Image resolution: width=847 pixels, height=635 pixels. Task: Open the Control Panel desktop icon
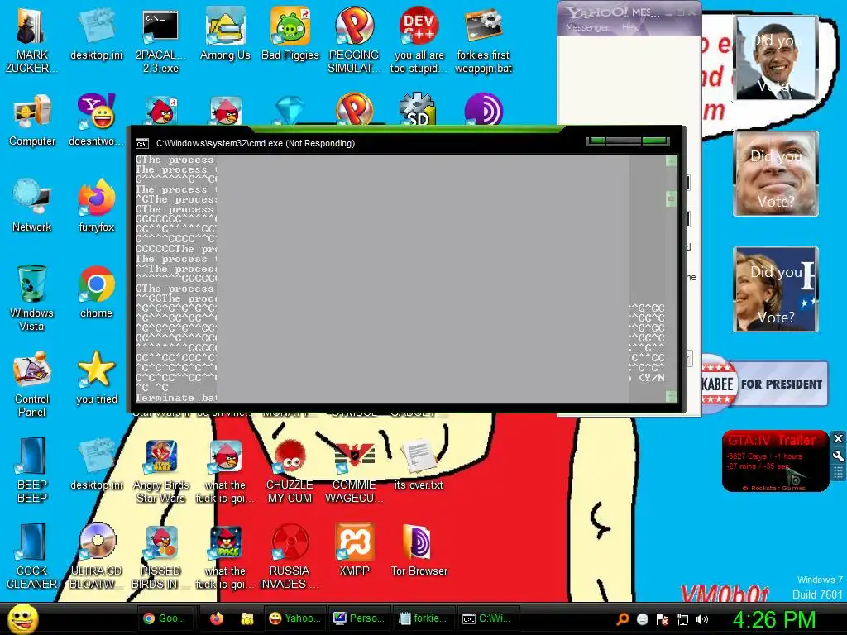[32, 384]
